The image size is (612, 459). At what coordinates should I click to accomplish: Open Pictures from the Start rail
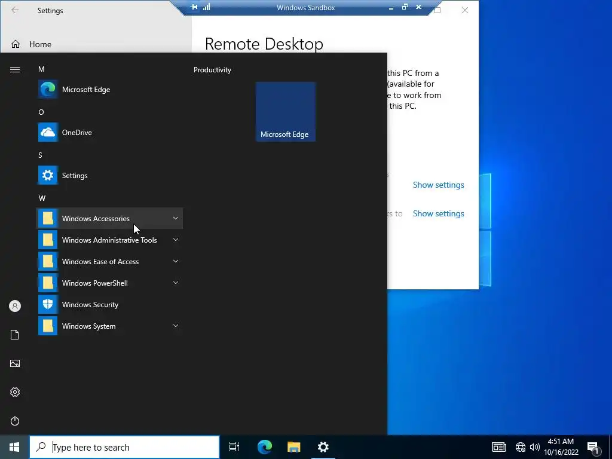15,363
